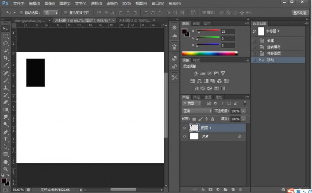Check the 显示变换控件 checkbox
The width and height of the screenshot is (312, 193).
pyautogui.click(x=66, y=13)
